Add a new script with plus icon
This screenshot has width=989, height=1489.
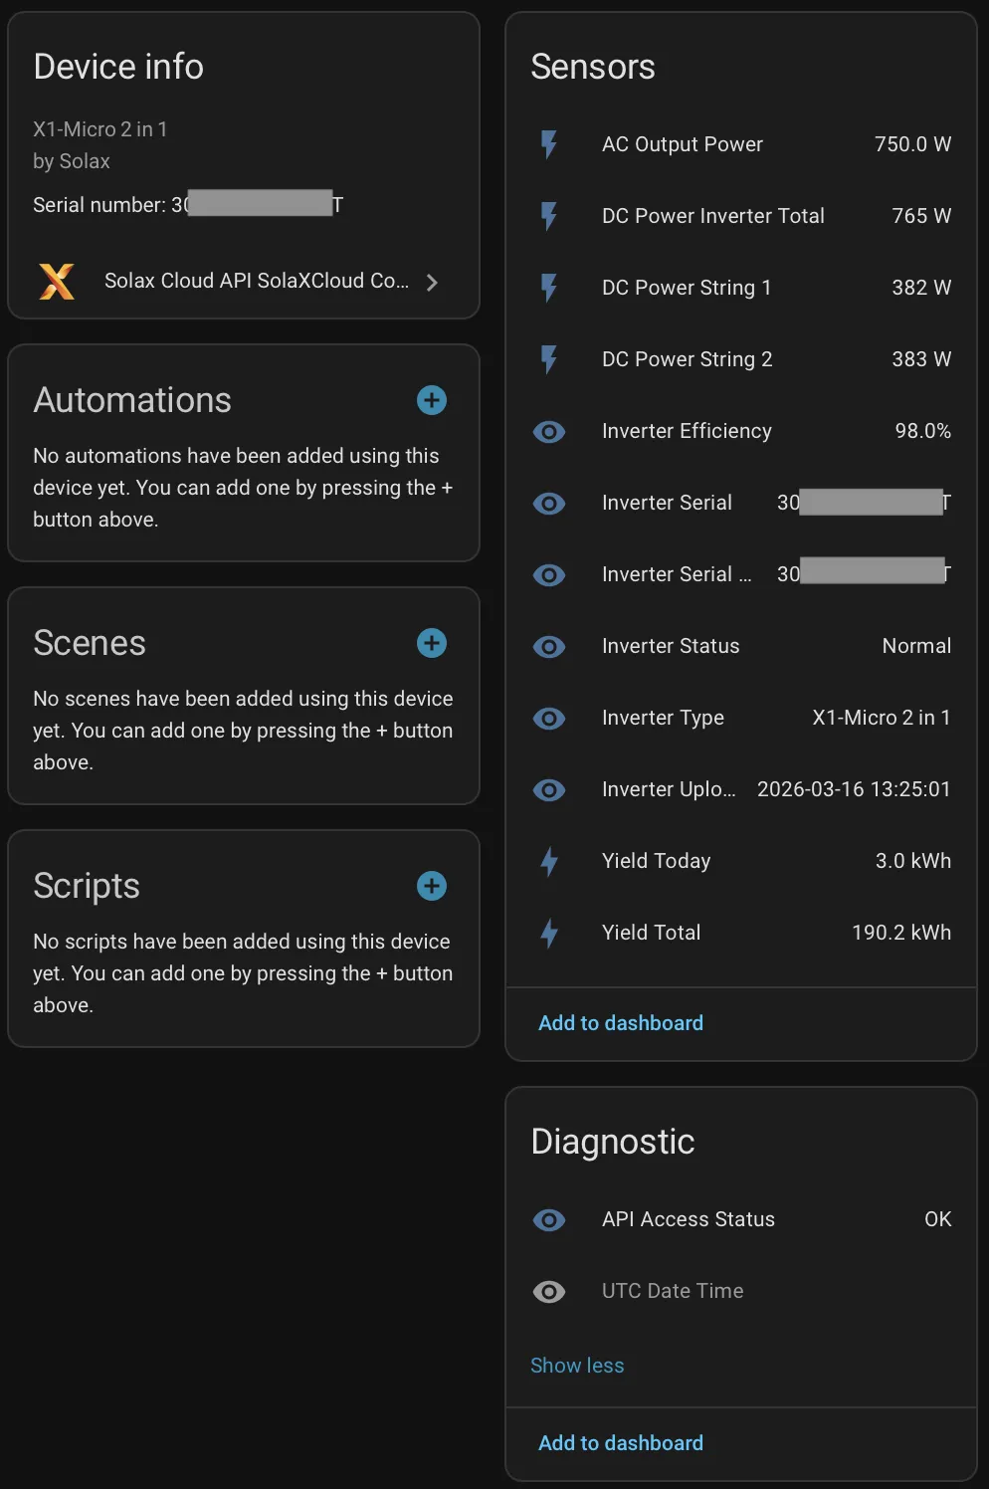coord(432,886)
